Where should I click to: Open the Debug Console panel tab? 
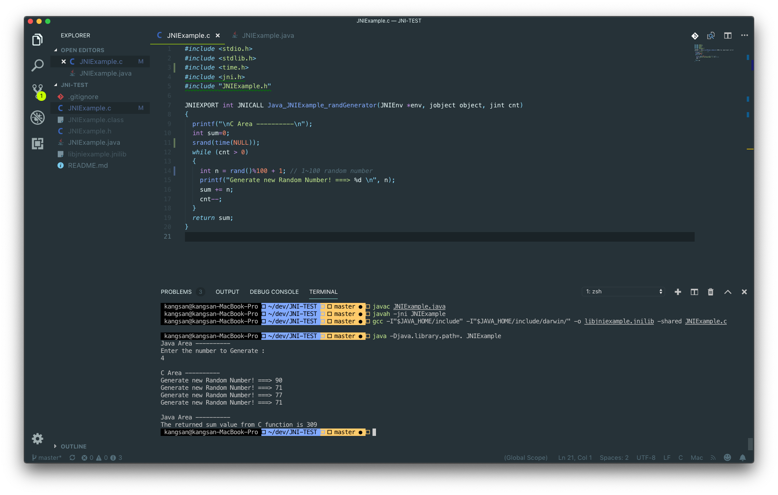pyautogui.click(x=274, y=292)
